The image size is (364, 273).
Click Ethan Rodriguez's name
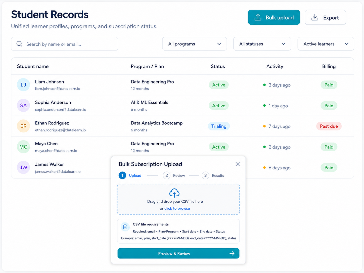pyautogui.click(x=52, y=123)
